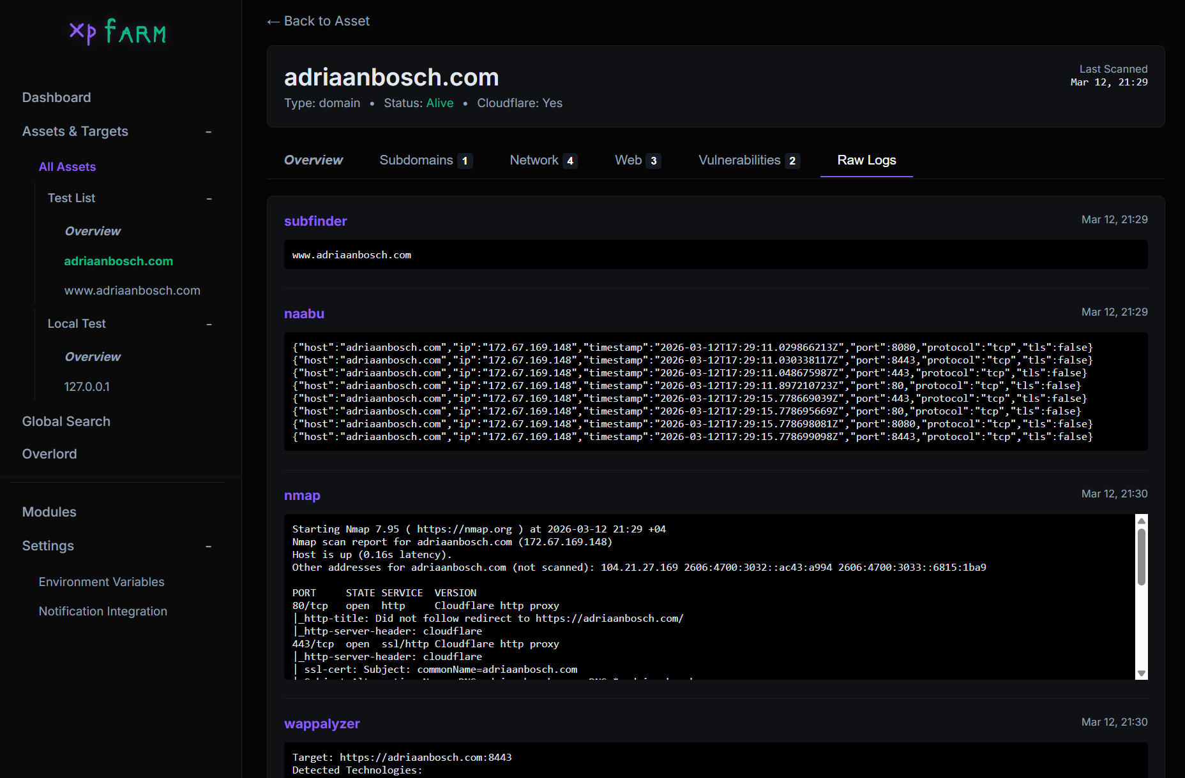The image size is (1185, 778).
Task: Open the Modules page
Action: [49, 512]
